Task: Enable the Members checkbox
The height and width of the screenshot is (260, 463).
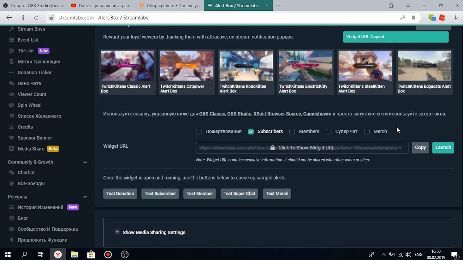Action: [x=292, y=132]
